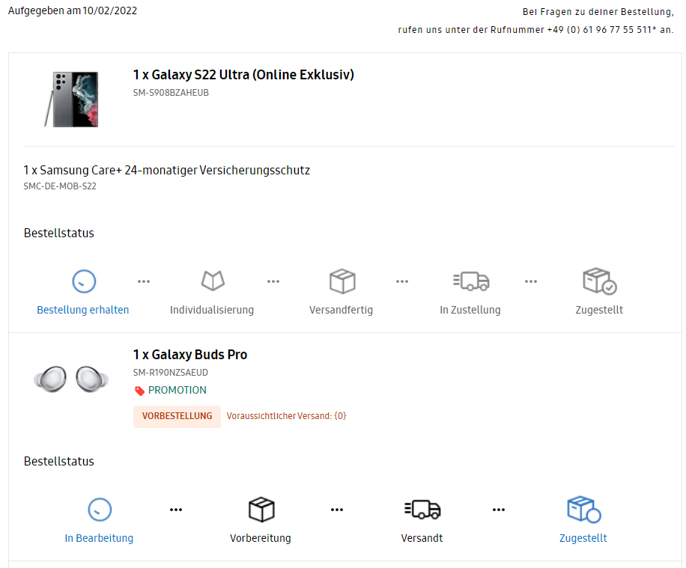
Task: Open the Galaxy Buds Pro product image
Action: point(71,379)
